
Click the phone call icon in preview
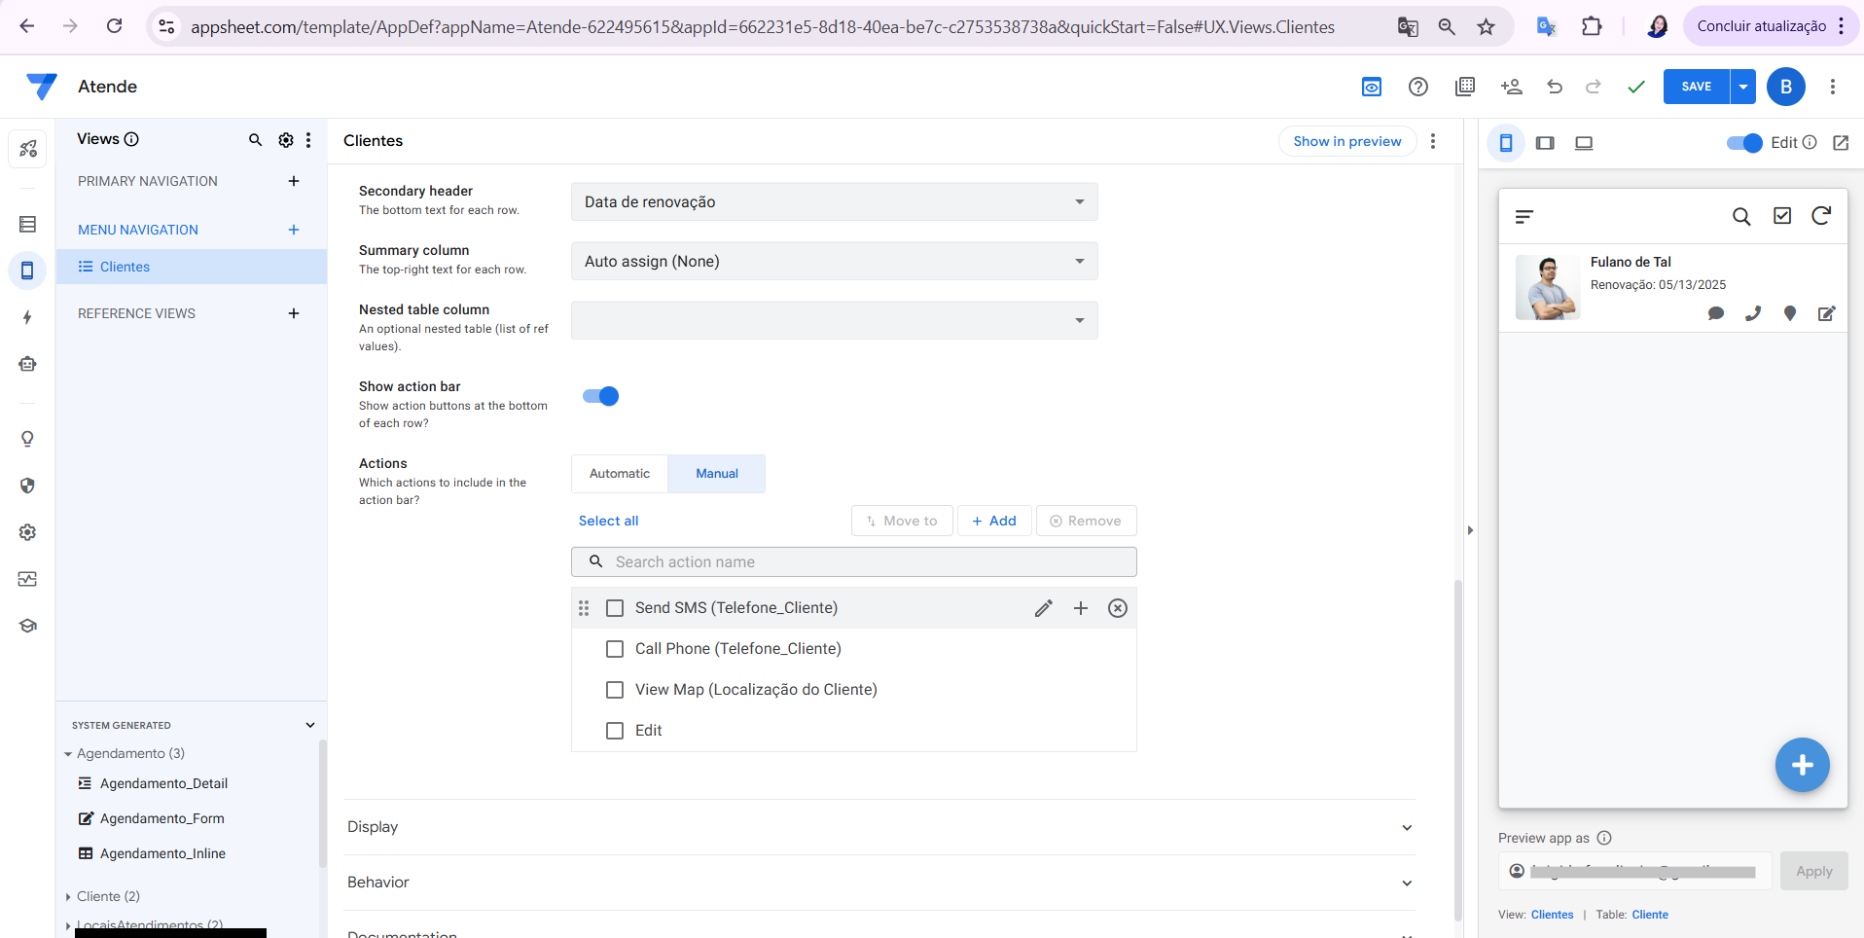[1752, 313]
